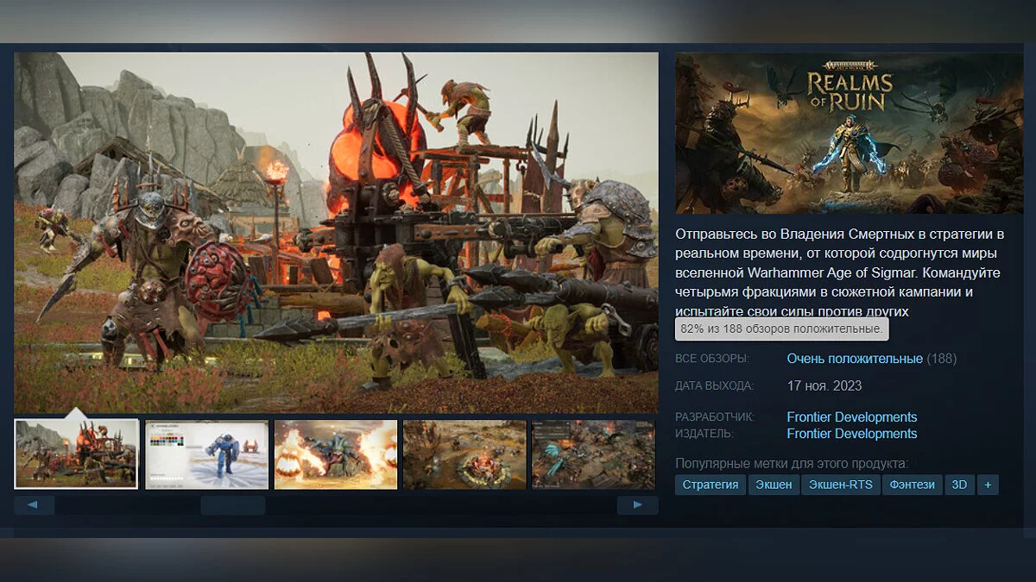Click the РАЗРАБОТЧИК label
The height and width of the screenshot is (582, 1036).
coord(715,417)
